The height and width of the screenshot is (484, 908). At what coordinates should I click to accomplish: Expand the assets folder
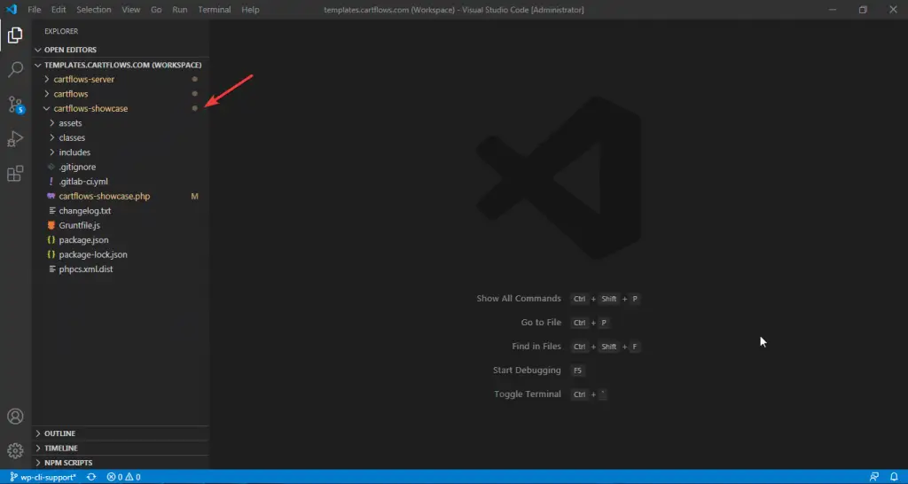point(121,122)
